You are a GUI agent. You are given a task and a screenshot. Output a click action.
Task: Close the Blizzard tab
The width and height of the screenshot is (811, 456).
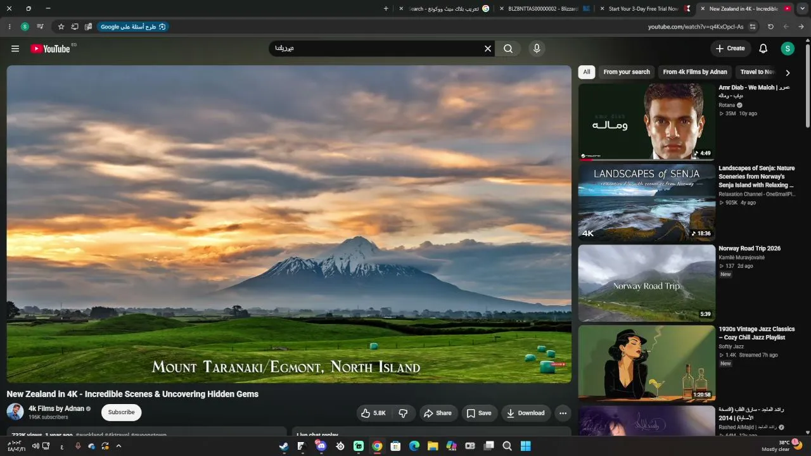[502, 9]
